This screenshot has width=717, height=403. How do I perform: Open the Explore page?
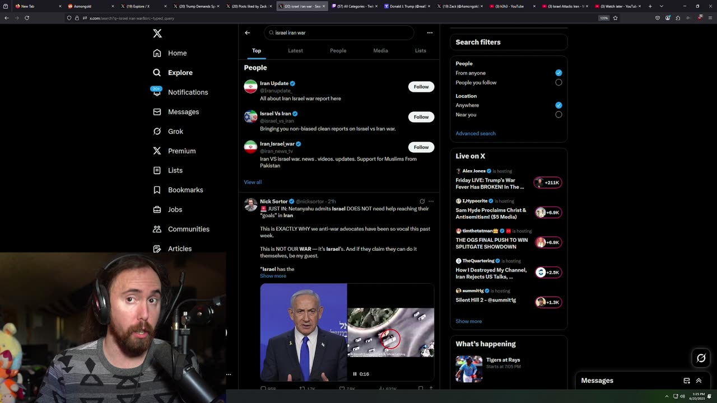(x=173, y=73)
